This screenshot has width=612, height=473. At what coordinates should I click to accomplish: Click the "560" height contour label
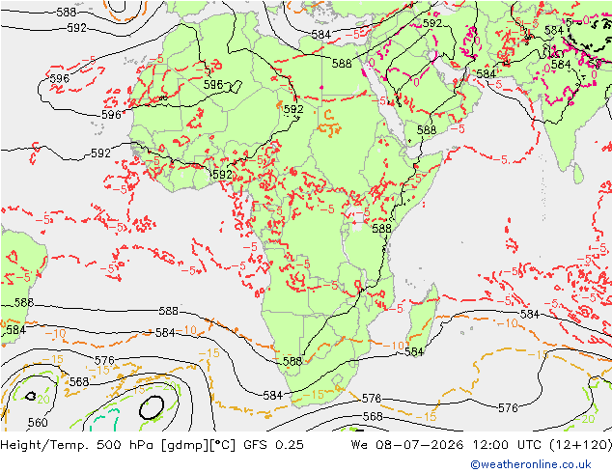point(38,422)
